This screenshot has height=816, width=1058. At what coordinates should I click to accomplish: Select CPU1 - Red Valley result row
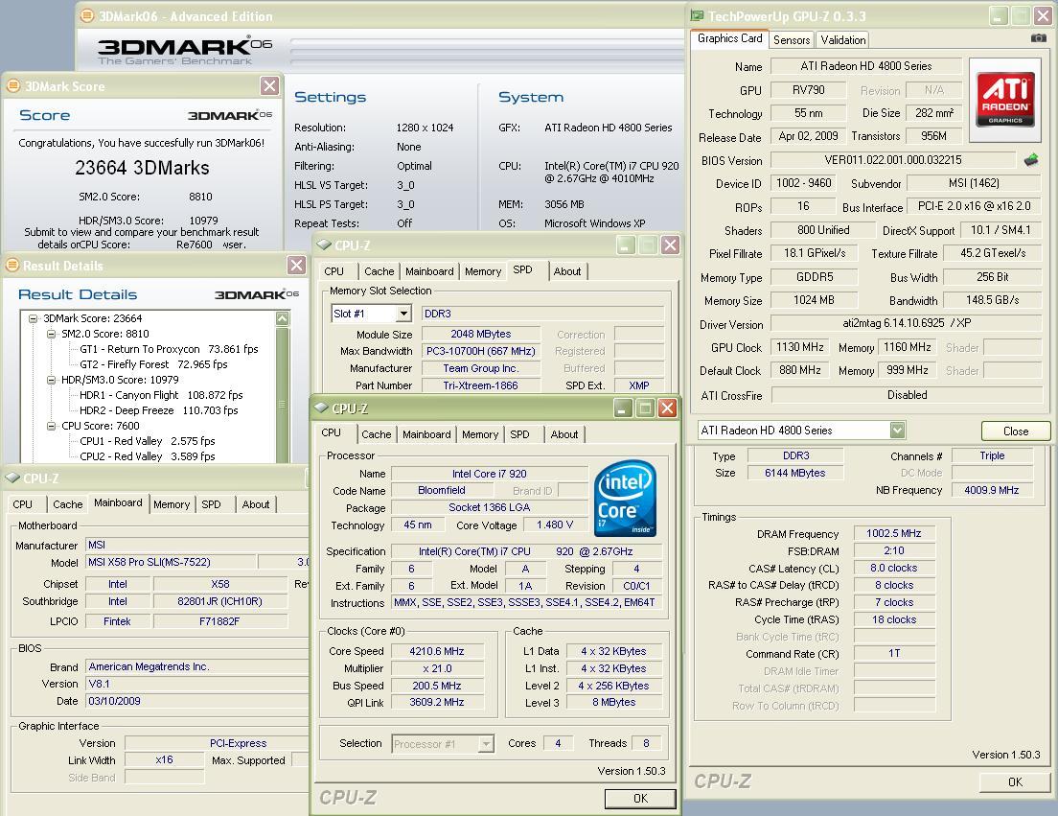point(147,441)
